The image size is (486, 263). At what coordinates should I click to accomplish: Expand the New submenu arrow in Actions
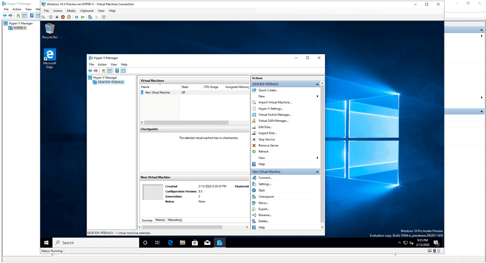[317, 96]
